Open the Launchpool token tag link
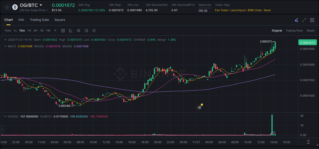The height and width of the screenshot is (149, 319). pos(238,10)
